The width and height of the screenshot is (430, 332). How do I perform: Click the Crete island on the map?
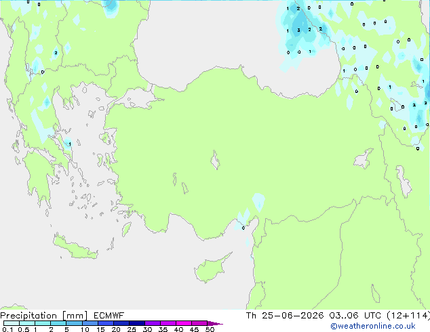tap(75, 248)
